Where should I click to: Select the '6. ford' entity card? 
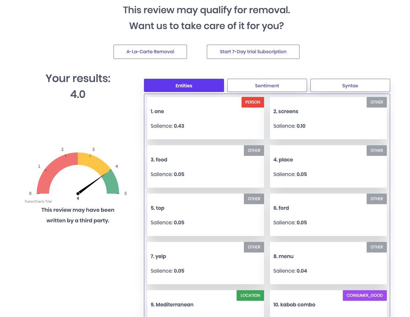pyautogui.click(x=328, y=215)
